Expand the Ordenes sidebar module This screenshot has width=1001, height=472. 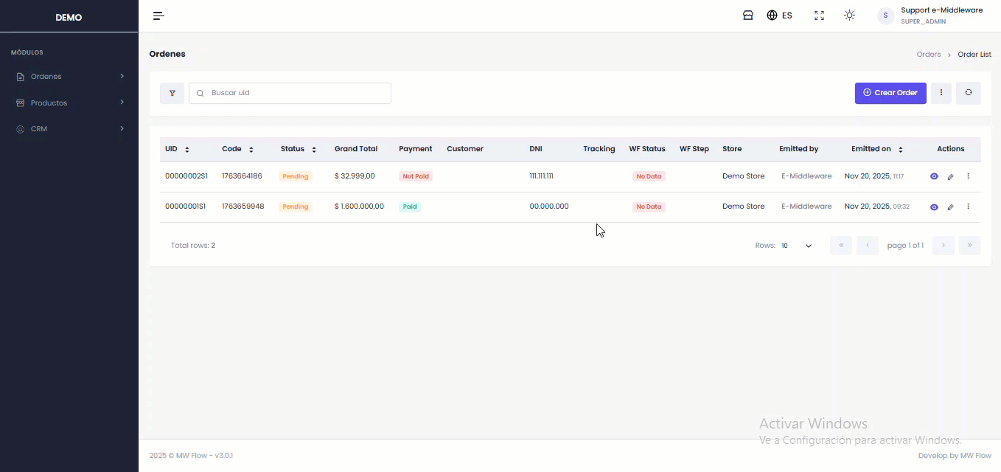point(69,77)
